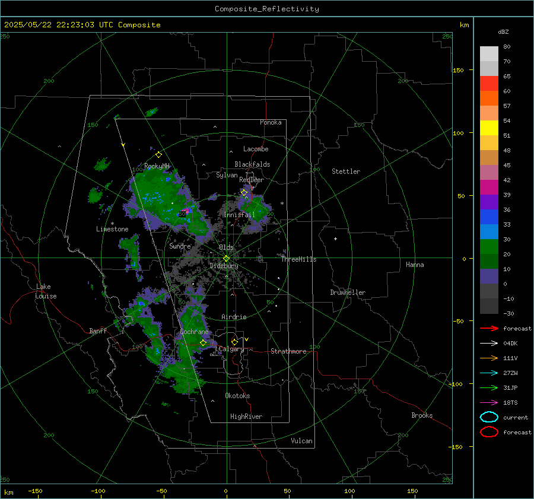Click the Lake Louise map label
Image resolution: width=534 pixels, height=499 pixels.
click(46, 291)
